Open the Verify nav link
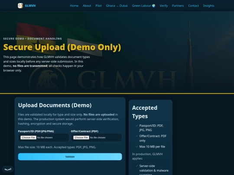Screen dimensions: 234x175 point(163,6)
